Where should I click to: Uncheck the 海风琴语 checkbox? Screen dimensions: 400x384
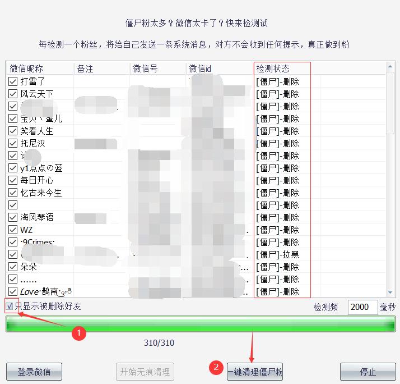point(13,217)
